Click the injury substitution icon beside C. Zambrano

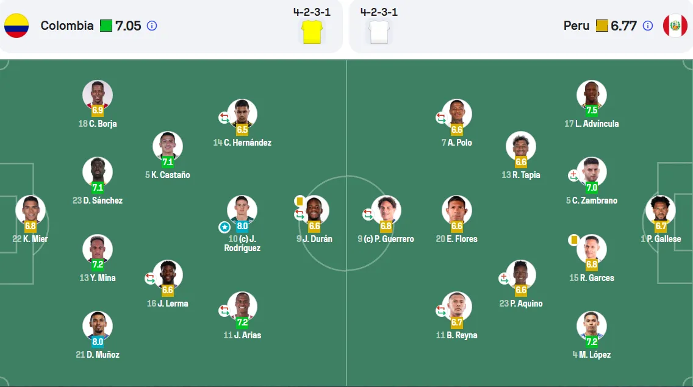[x=573, y=176]
